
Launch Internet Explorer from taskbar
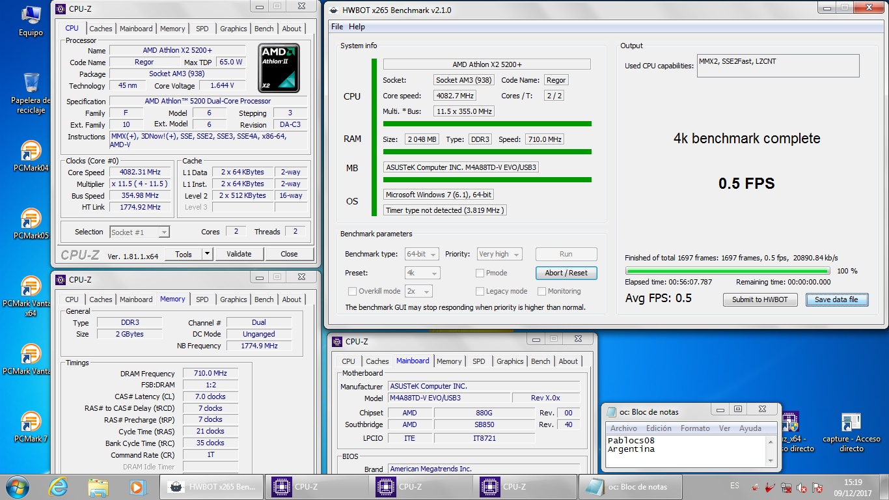(59, 486)
